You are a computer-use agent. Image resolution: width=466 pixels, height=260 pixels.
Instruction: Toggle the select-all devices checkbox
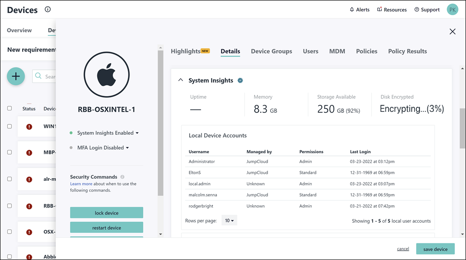point(10,109)
